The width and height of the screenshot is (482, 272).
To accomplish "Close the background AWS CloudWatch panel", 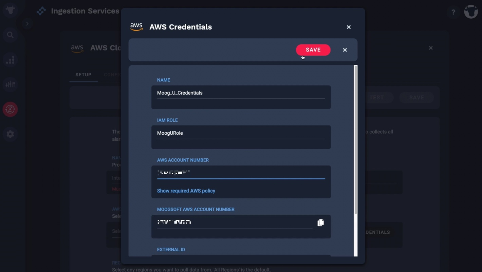I will tap(431, 48).
